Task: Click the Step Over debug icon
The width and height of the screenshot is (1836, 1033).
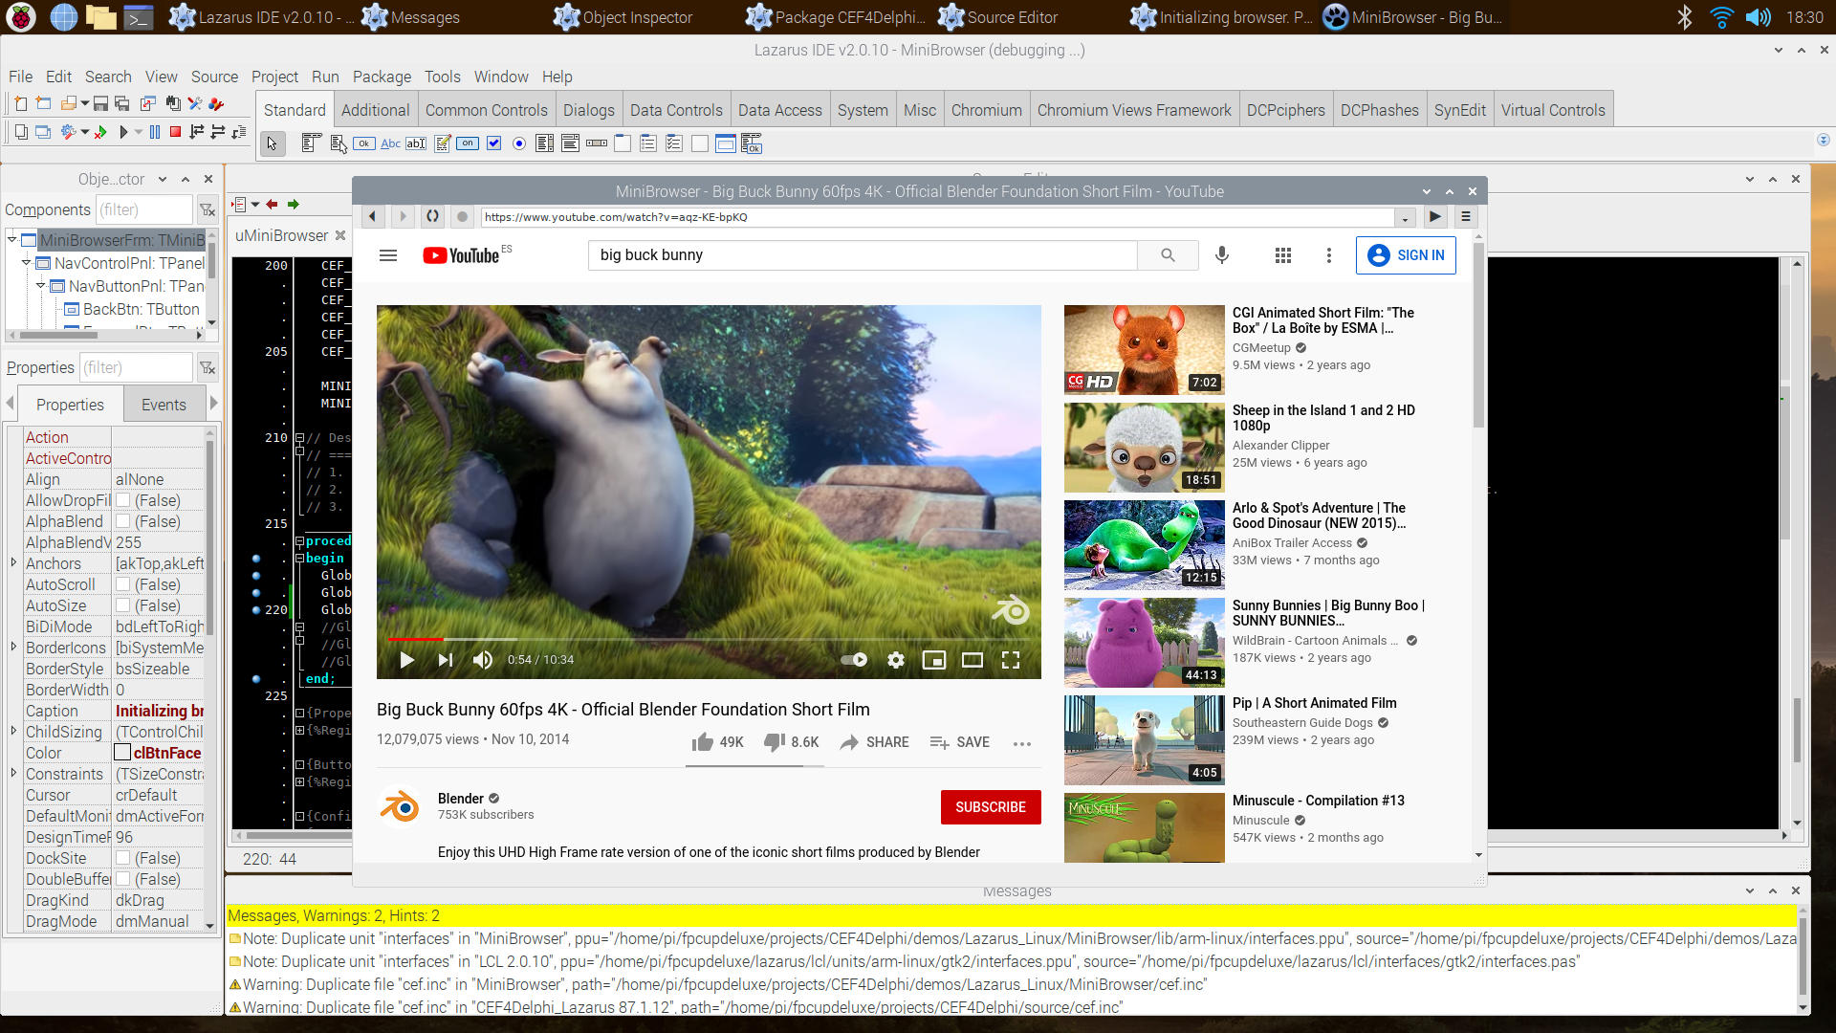Action: coord(217,132)
